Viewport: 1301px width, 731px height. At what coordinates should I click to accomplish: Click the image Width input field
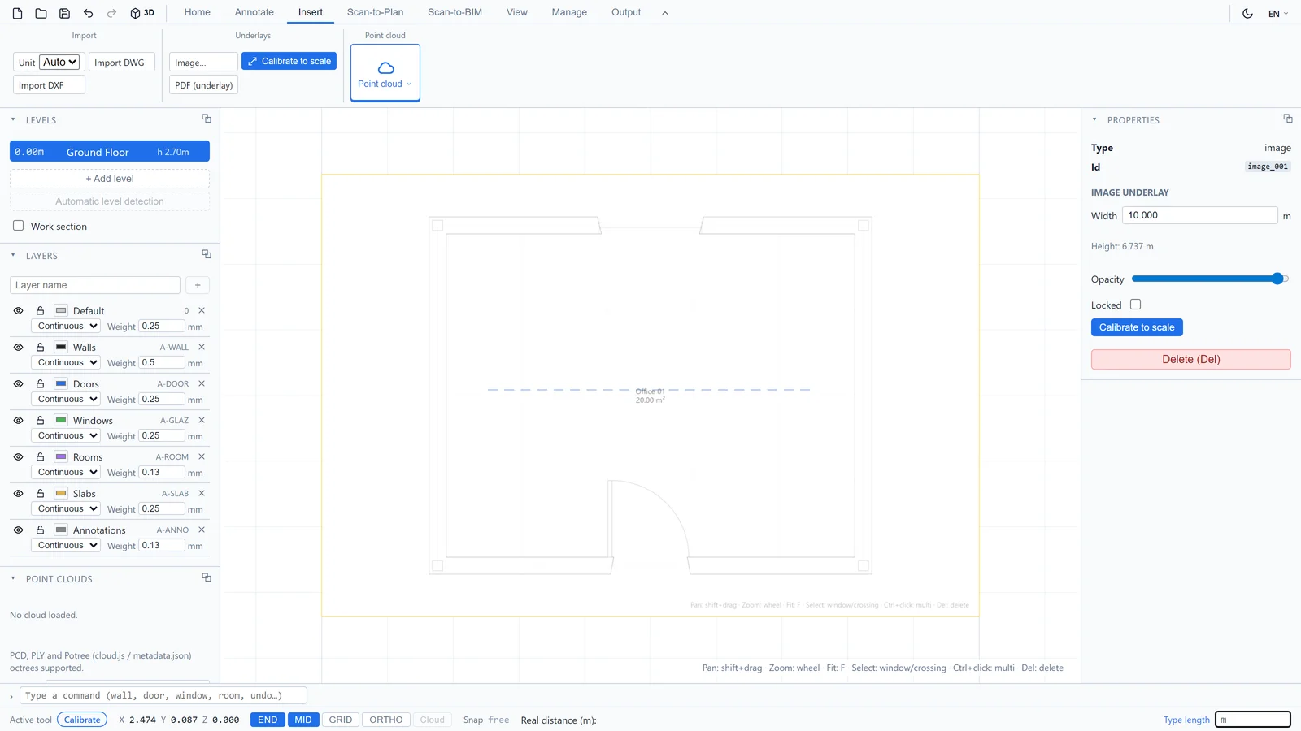tap(1200, 215)
